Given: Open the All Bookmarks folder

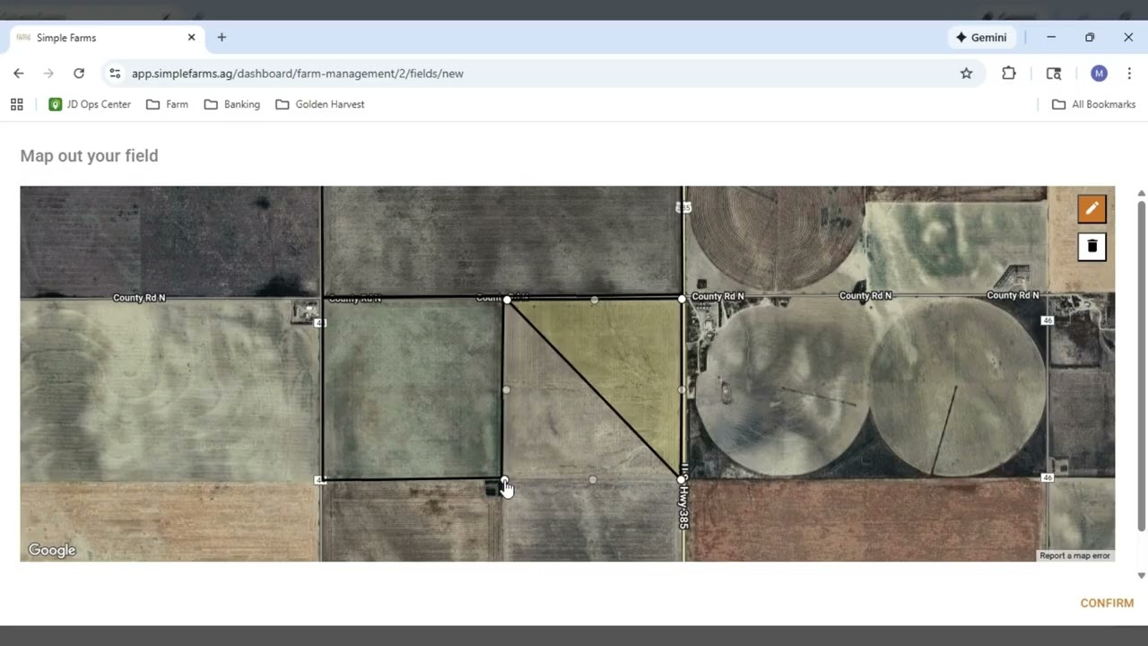Looking at the screenshot, I should coord(1093,104).
